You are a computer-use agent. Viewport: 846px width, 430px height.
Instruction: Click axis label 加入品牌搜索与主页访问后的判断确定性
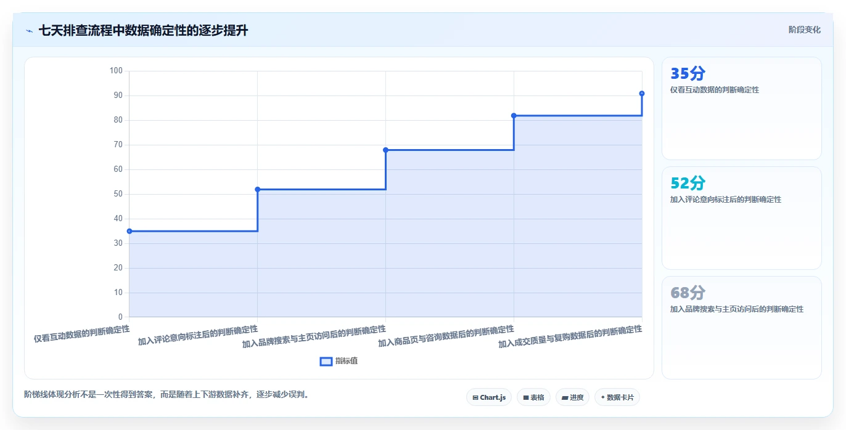tap(314, 336)
